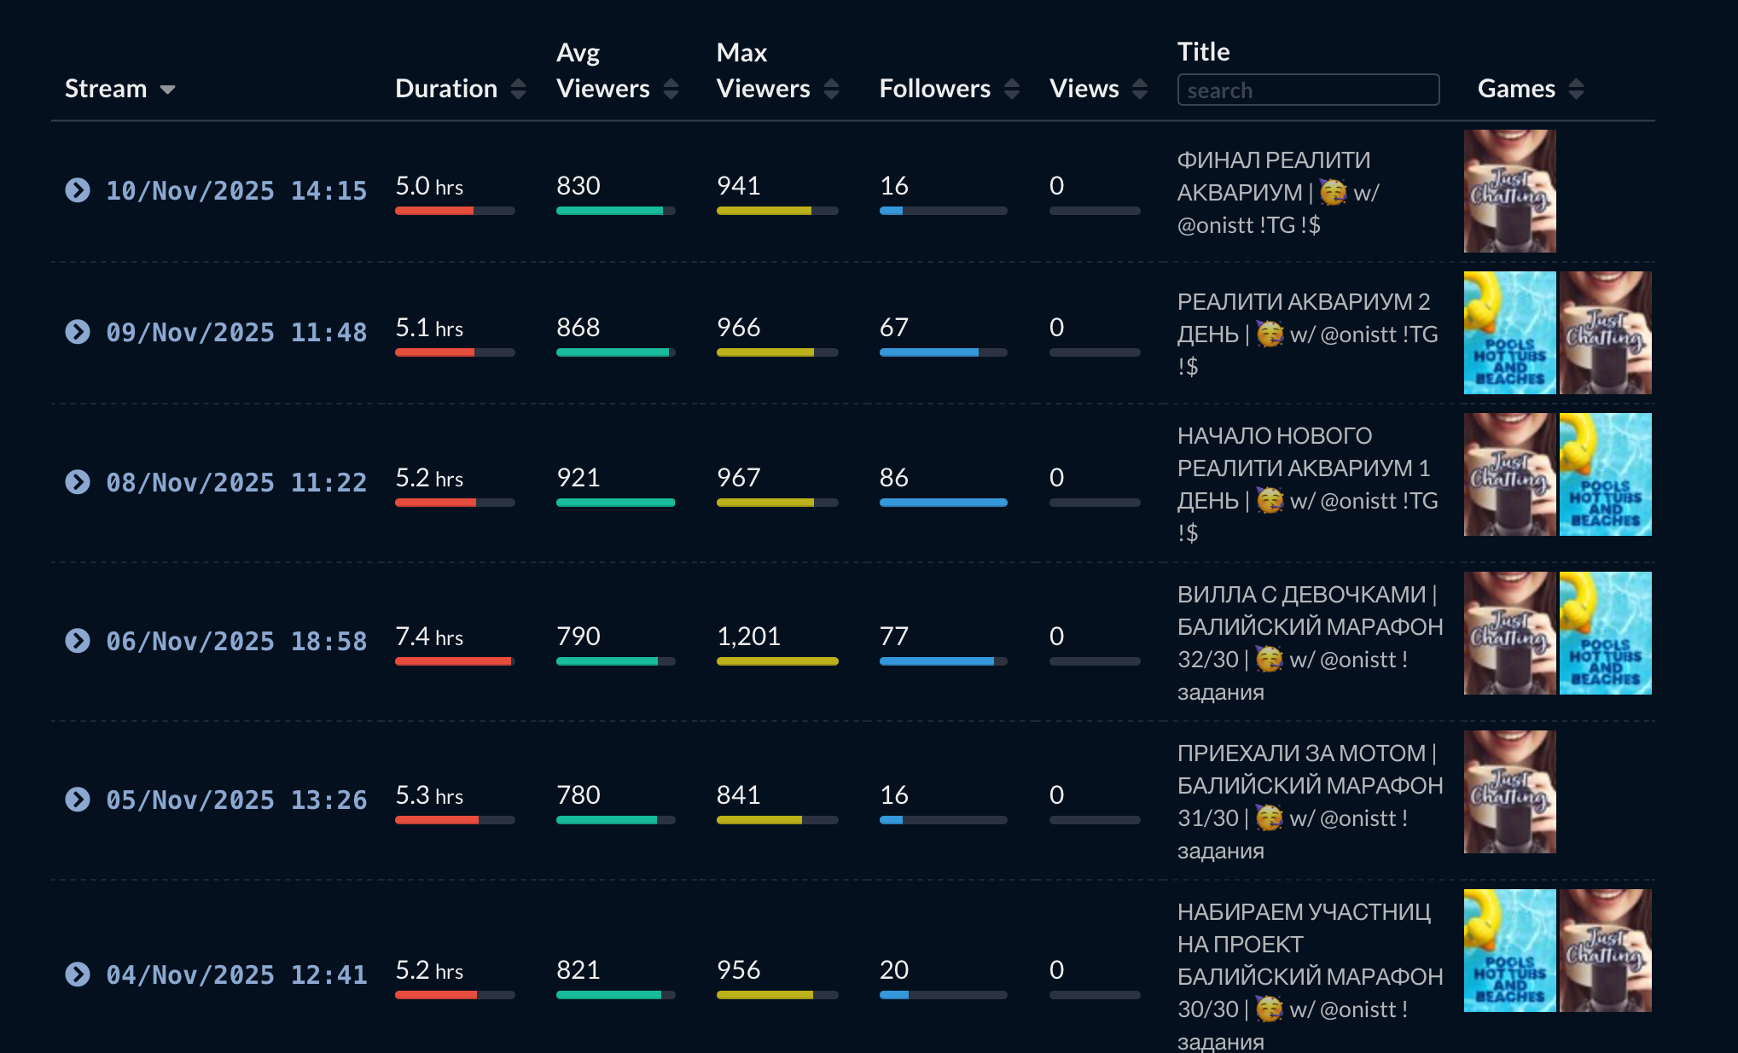Screen dimensions: 1738x1053
Task: Click arrow icon beside 05/Nov/2025 13:26
Action: click(x=78, y=800)
